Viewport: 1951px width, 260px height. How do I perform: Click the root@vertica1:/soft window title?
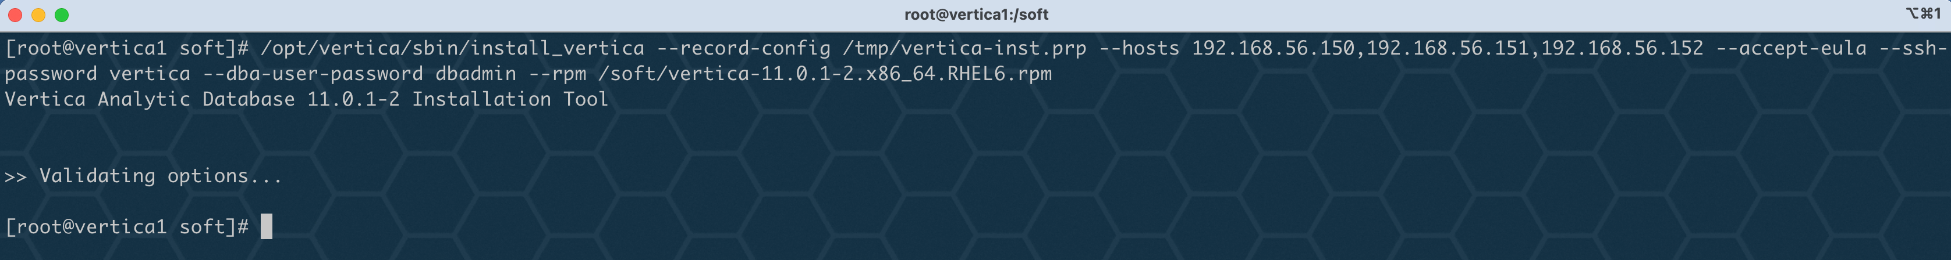pyautogui.click(x=975, y=15)
